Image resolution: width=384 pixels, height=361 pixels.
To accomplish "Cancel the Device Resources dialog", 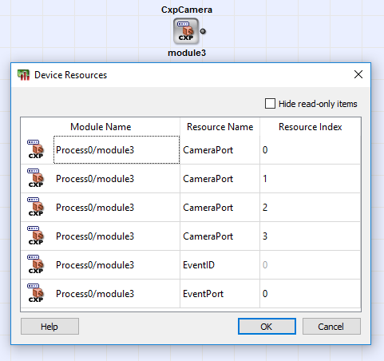I will pyautogui.click(x=331, y=327).
